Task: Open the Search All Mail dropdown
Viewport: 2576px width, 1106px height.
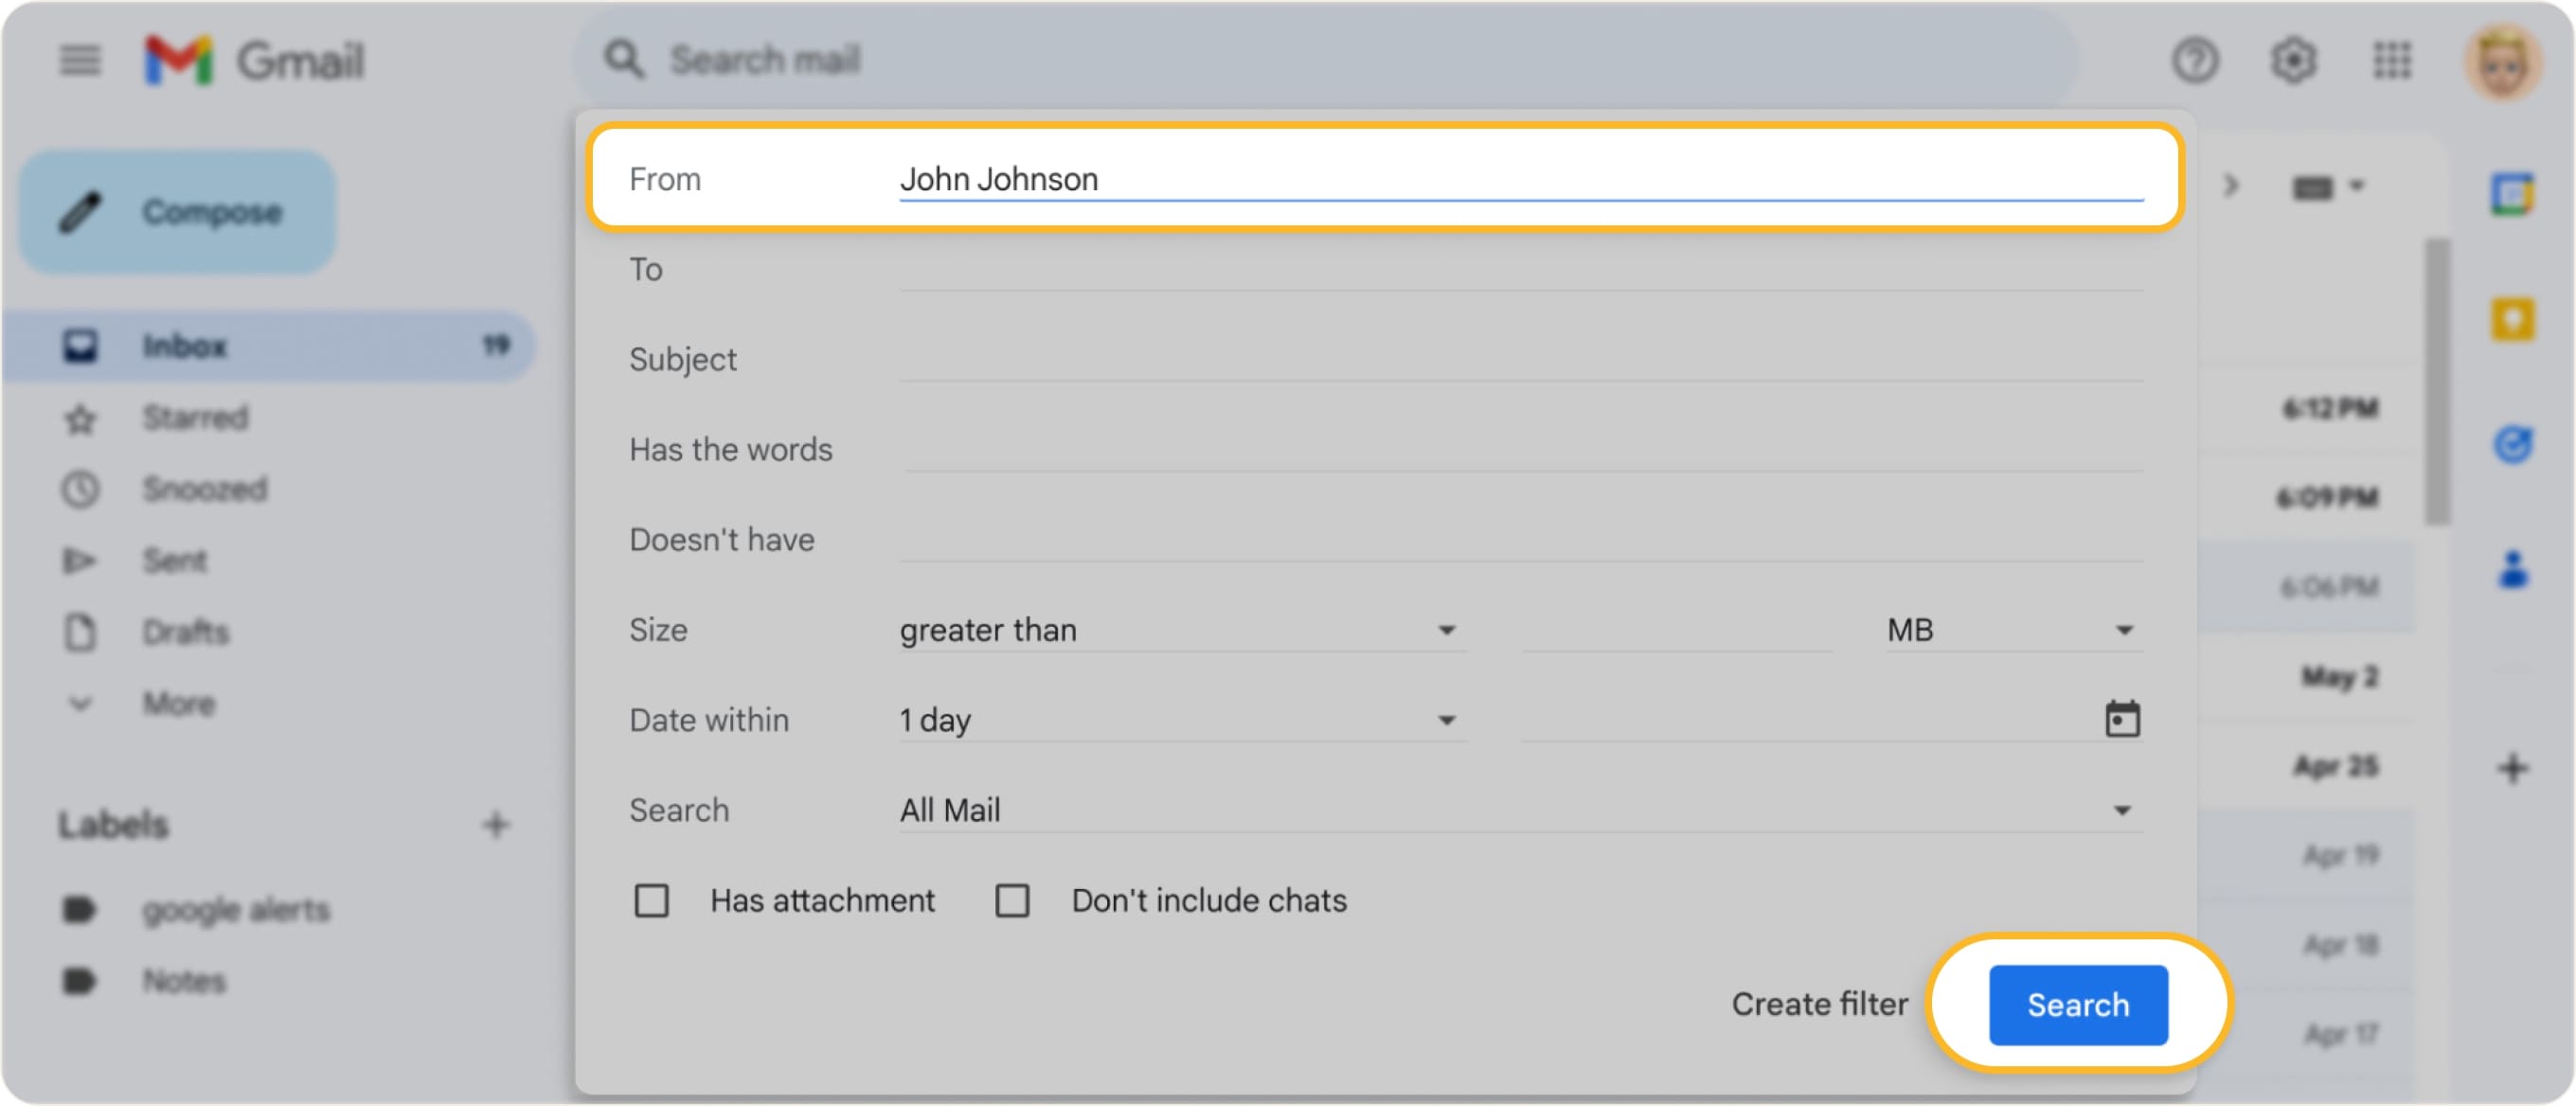Action: 2122,810
